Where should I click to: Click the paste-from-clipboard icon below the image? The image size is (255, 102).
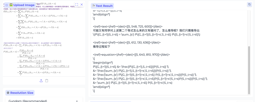click(x=47, y=81)
